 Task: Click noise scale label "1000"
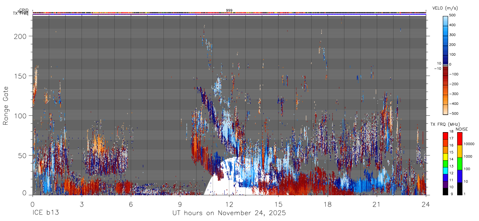(467, 156)
